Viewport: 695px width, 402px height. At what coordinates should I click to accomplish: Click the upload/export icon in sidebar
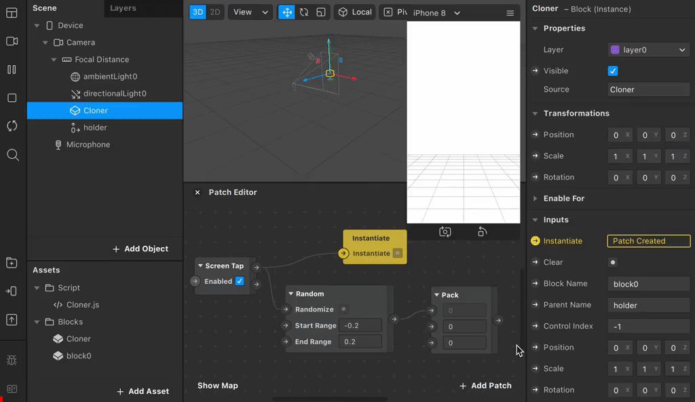pyautogui.click(x=12, y=320)
